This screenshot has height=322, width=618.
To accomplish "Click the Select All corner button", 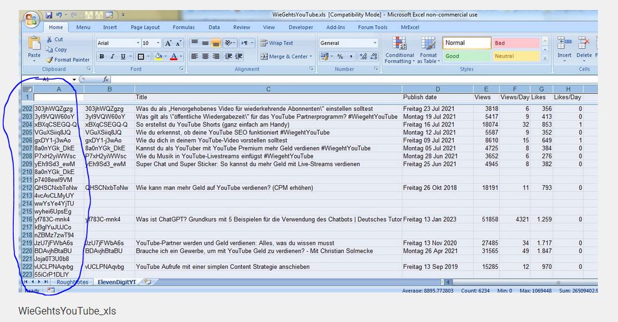I will coord(27,90).
